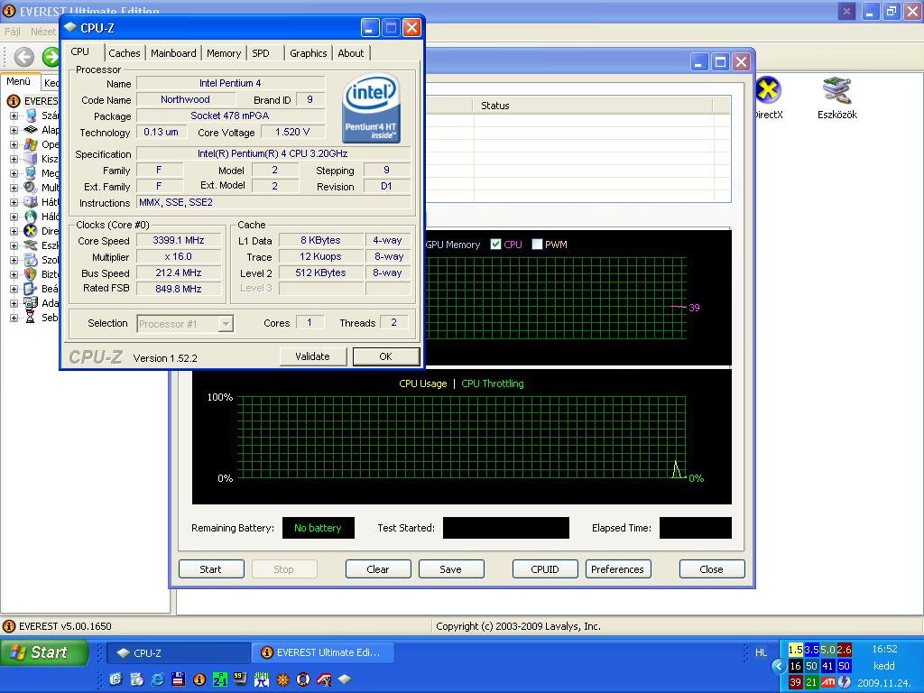Expand the Mult tree node
This screenshot has width=924, height=693.
click(x=14, y=188)
